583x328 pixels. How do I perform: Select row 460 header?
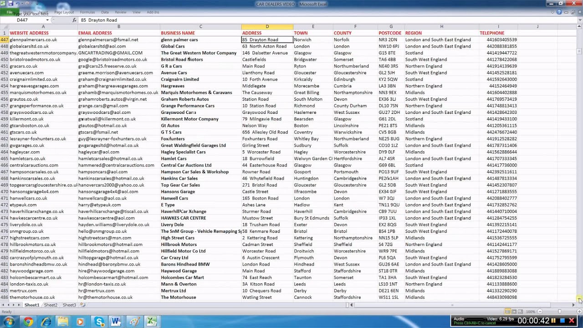tap(4, 125)
